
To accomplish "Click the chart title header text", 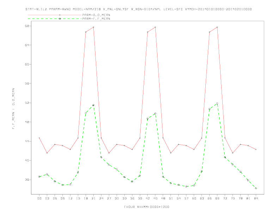I will click(x=138, y=9).
